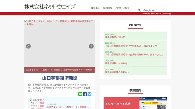195x109 pixels.
Task: Click the date 2026.08.03
Action: point(110,34)
